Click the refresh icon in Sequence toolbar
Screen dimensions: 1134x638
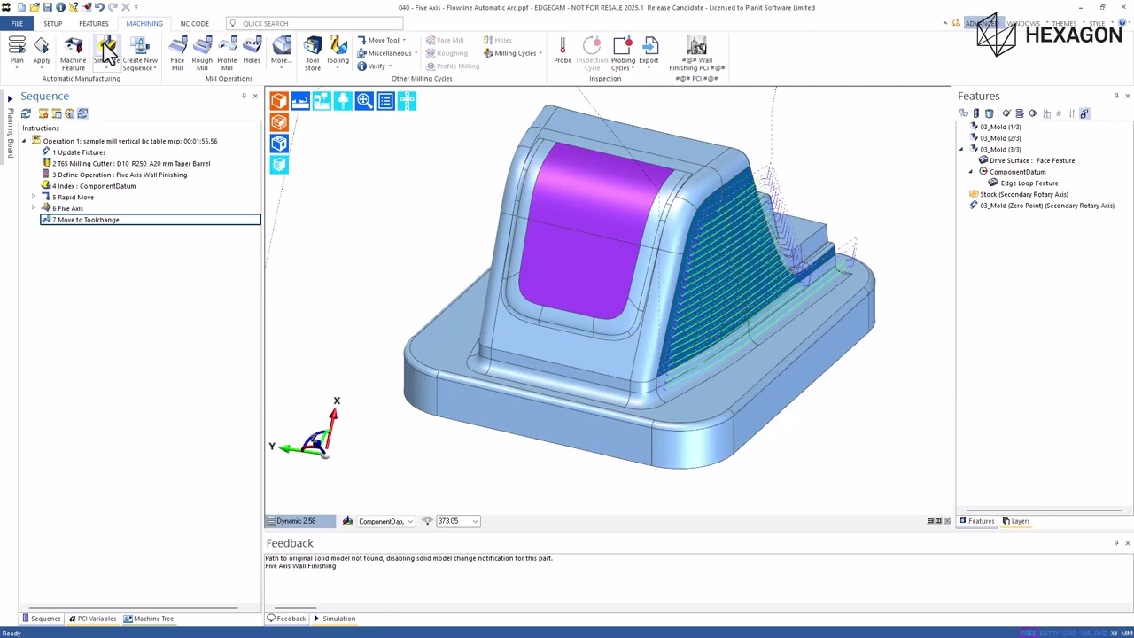point(26,113)
